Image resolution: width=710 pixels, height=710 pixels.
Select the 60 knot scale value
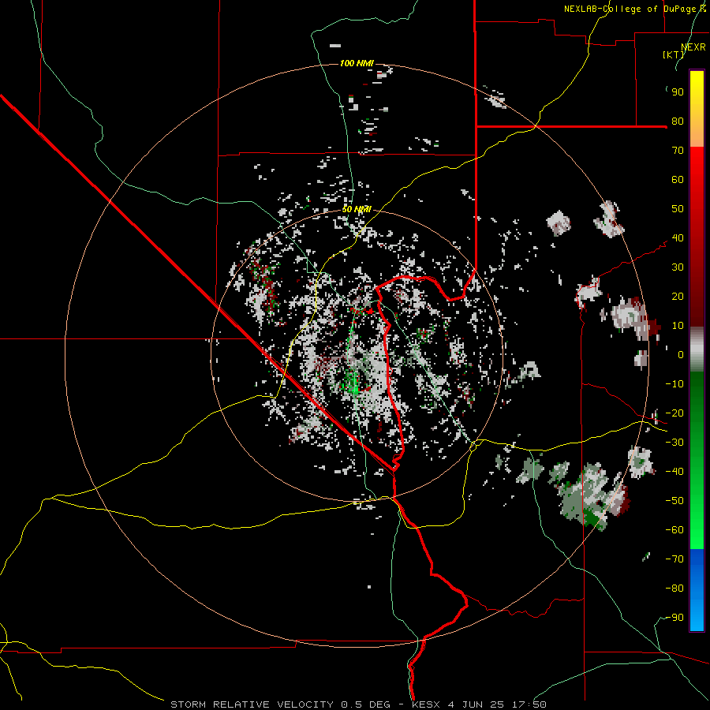(x=678, y=179)
